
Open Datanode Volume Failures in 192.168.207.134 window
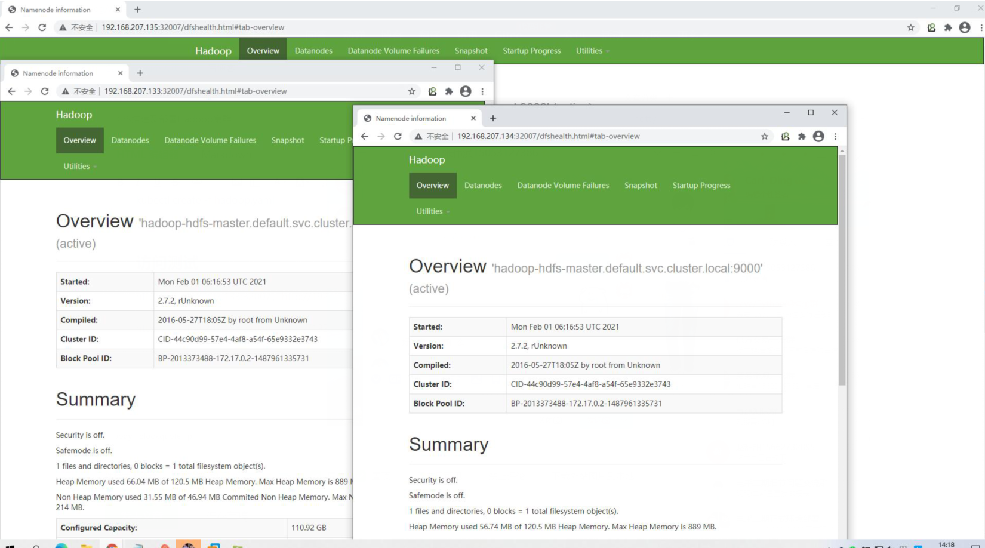[563, 186]
